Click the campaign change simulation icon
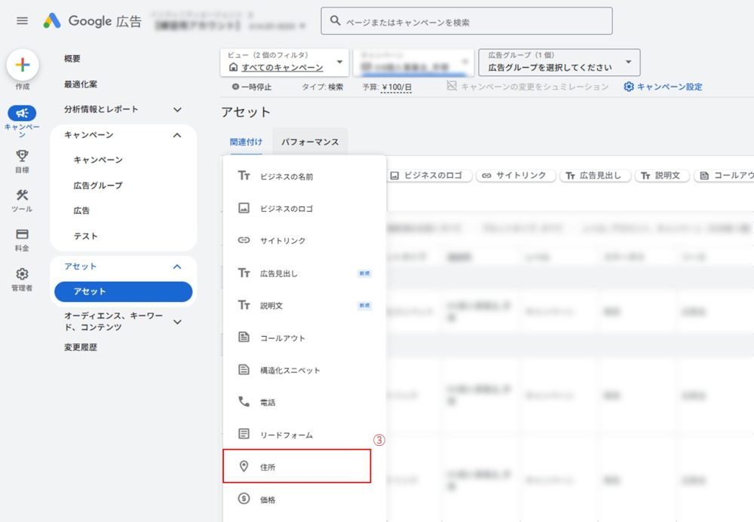Viewport: 754px width, 522px height. 452,86
